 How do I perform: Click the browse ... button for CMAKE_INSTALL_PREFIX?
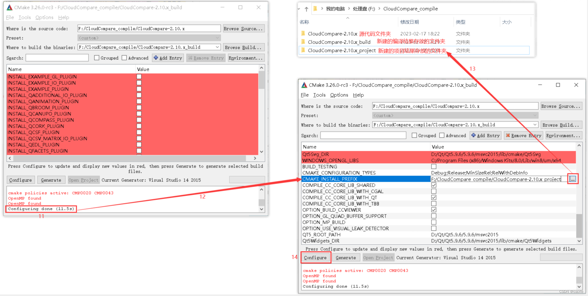572,179
